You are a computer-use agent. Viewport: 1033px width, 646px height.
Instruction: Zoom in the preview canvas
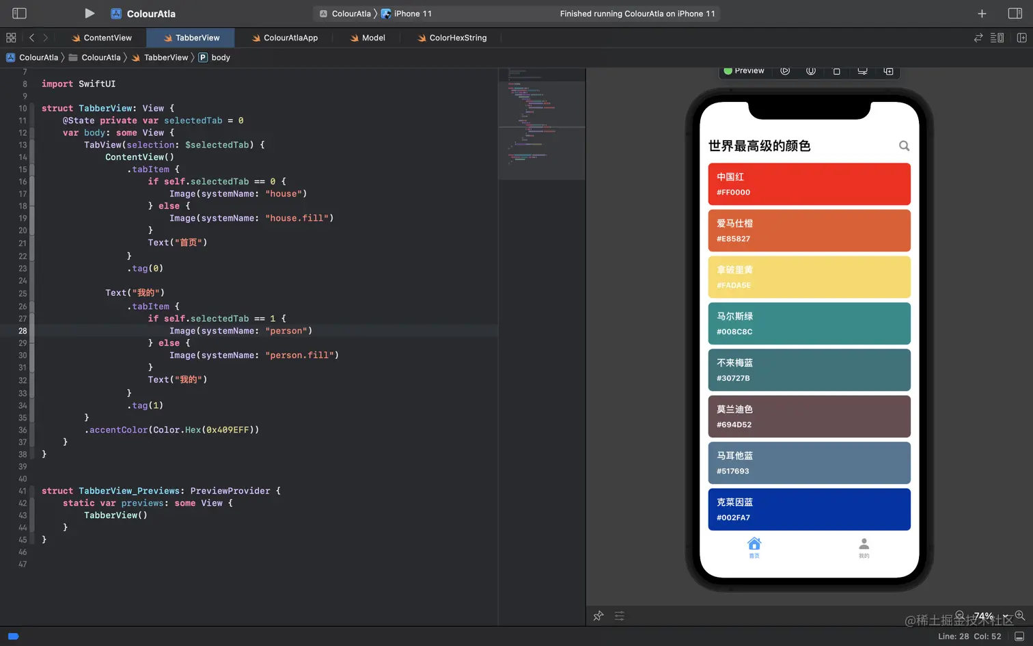pyautogui.click(x=1019, y=615)
